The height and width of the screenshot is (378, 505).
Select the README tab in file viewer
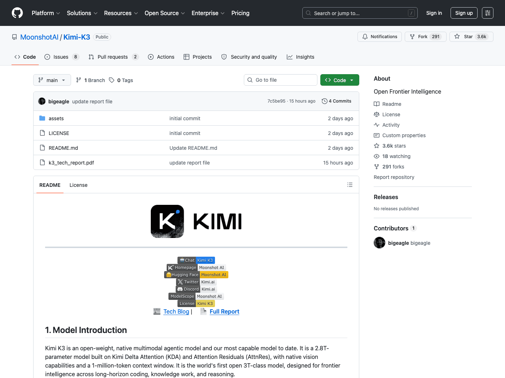50,185
